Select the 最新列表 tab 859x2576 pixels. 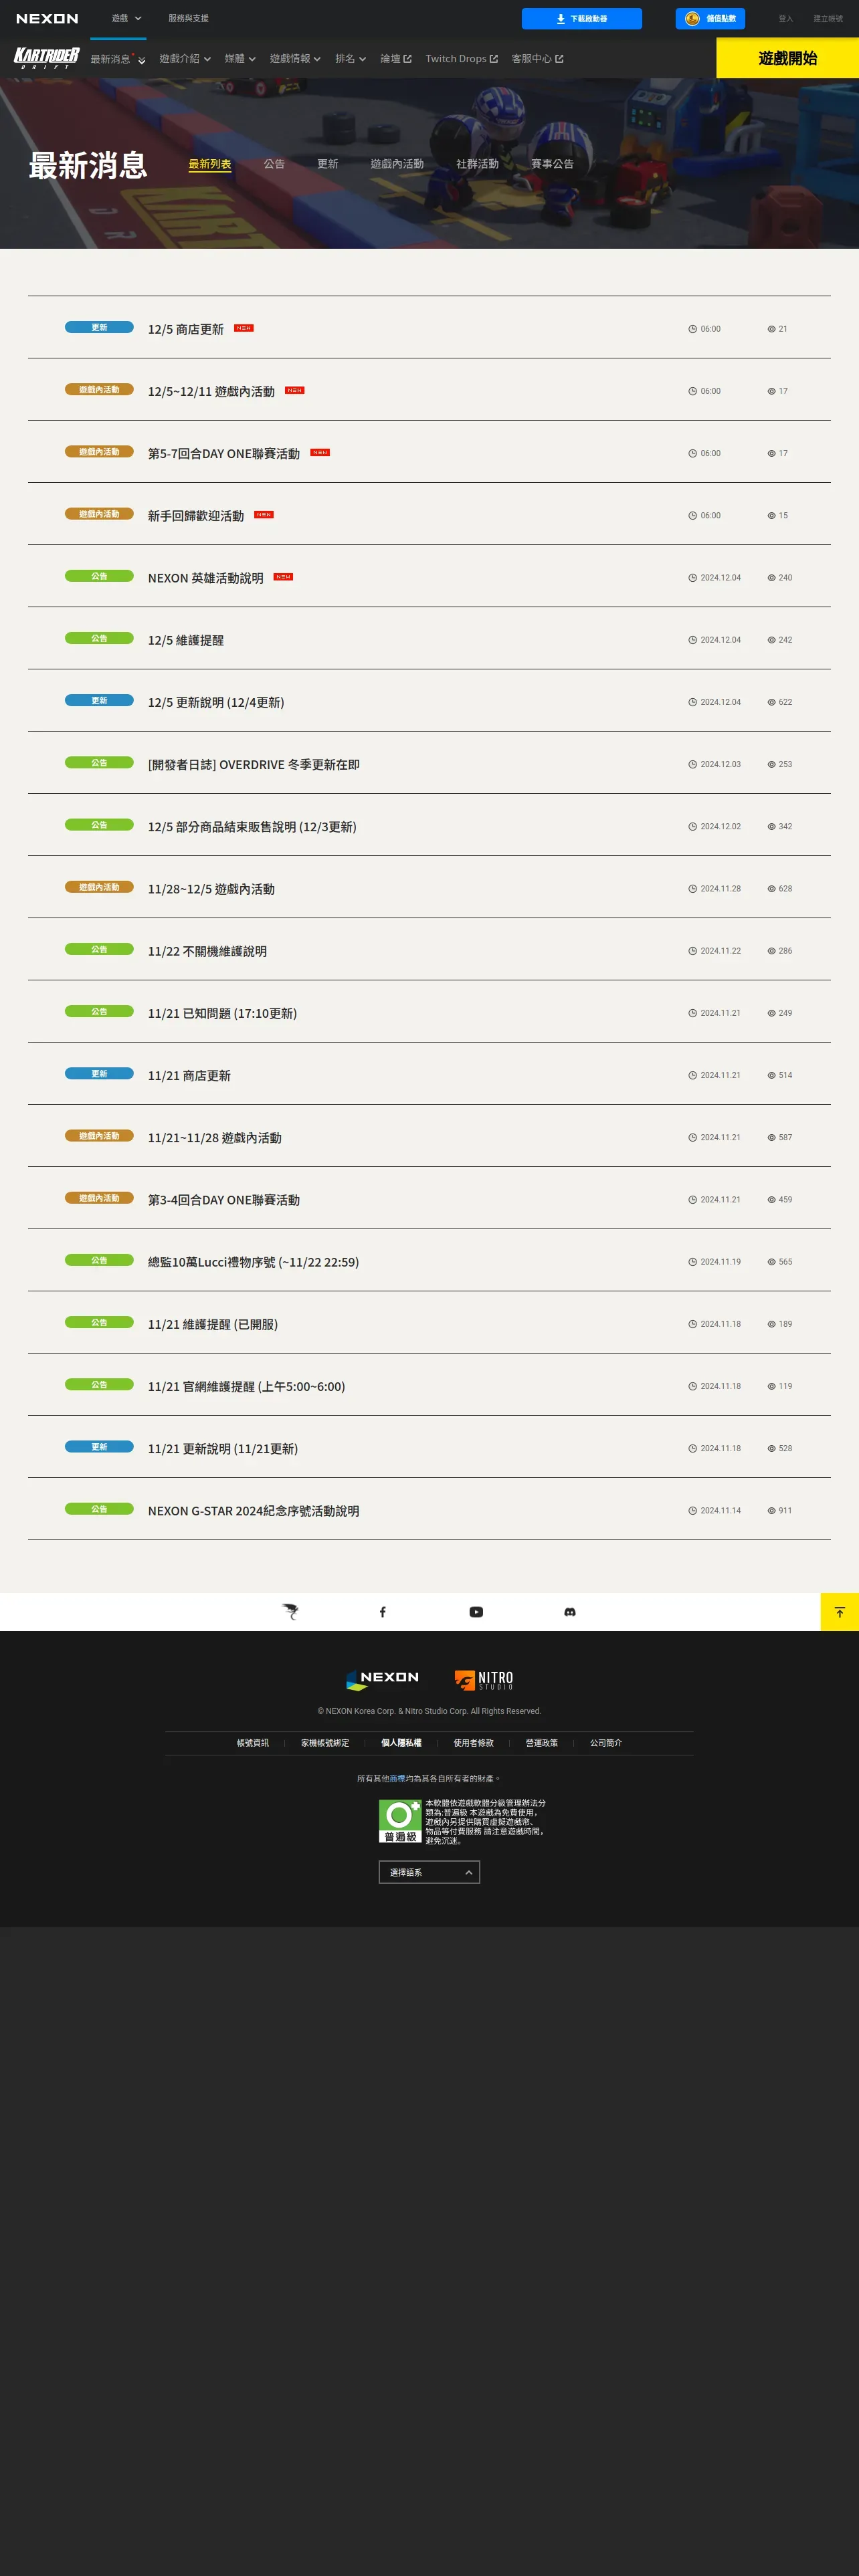210,164
